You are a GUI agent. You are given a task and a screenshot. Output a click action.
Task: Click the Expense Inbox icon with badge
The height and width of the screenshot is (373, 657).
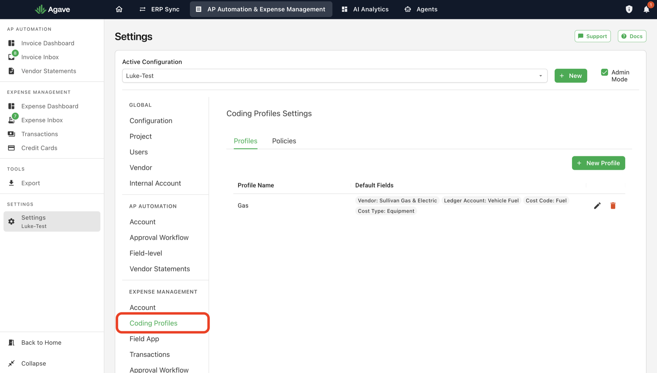[11, 120]
